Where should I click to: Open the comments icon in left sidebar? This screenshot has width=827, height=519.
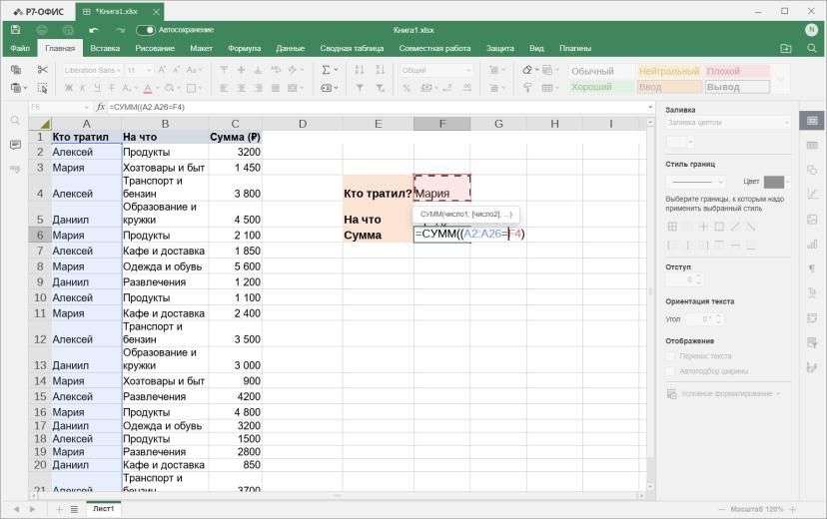15,145
